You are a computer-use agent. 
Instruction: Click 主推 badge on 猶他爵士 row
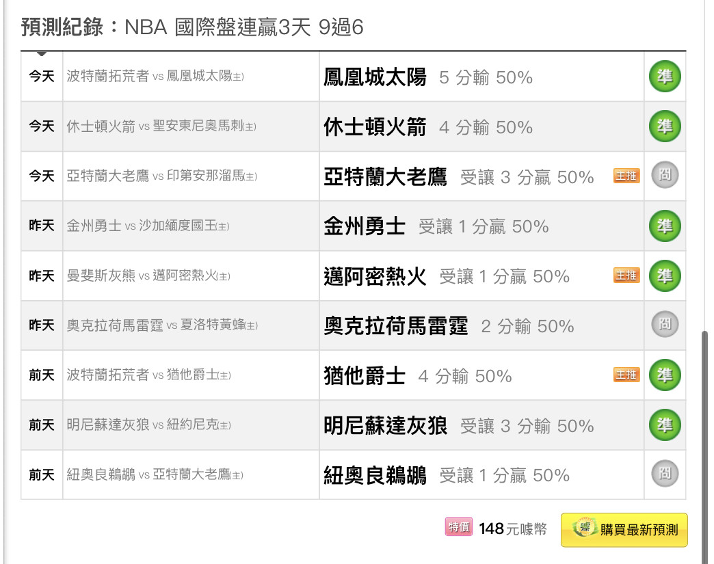coord(626,375)
